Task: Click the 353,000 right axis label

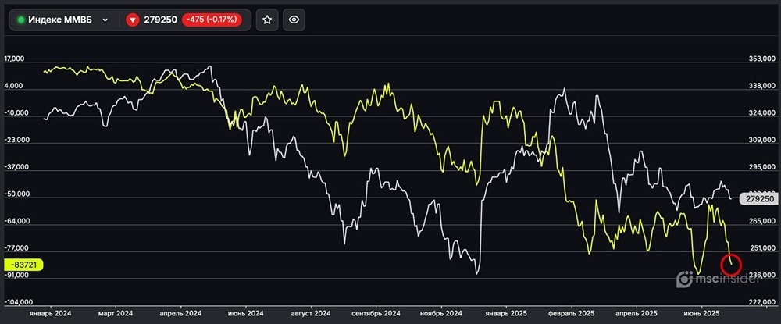Action: 760,59
